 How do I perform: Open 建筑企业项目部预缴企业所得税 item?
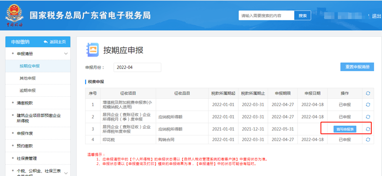pos(39,118)
